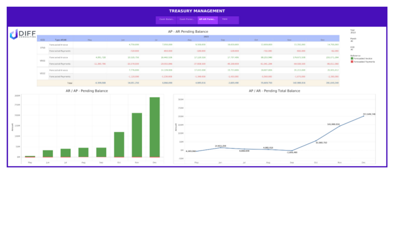
Task: Click the Total row label
Action: (70, 83)
